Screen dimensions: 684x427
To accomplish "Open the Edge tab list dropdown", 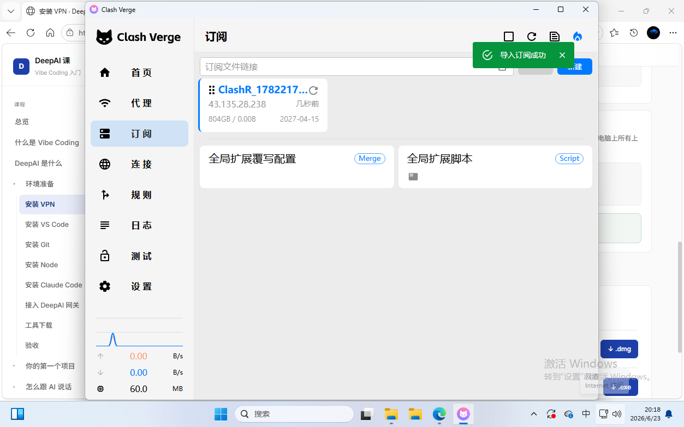I will pos(10,11).
